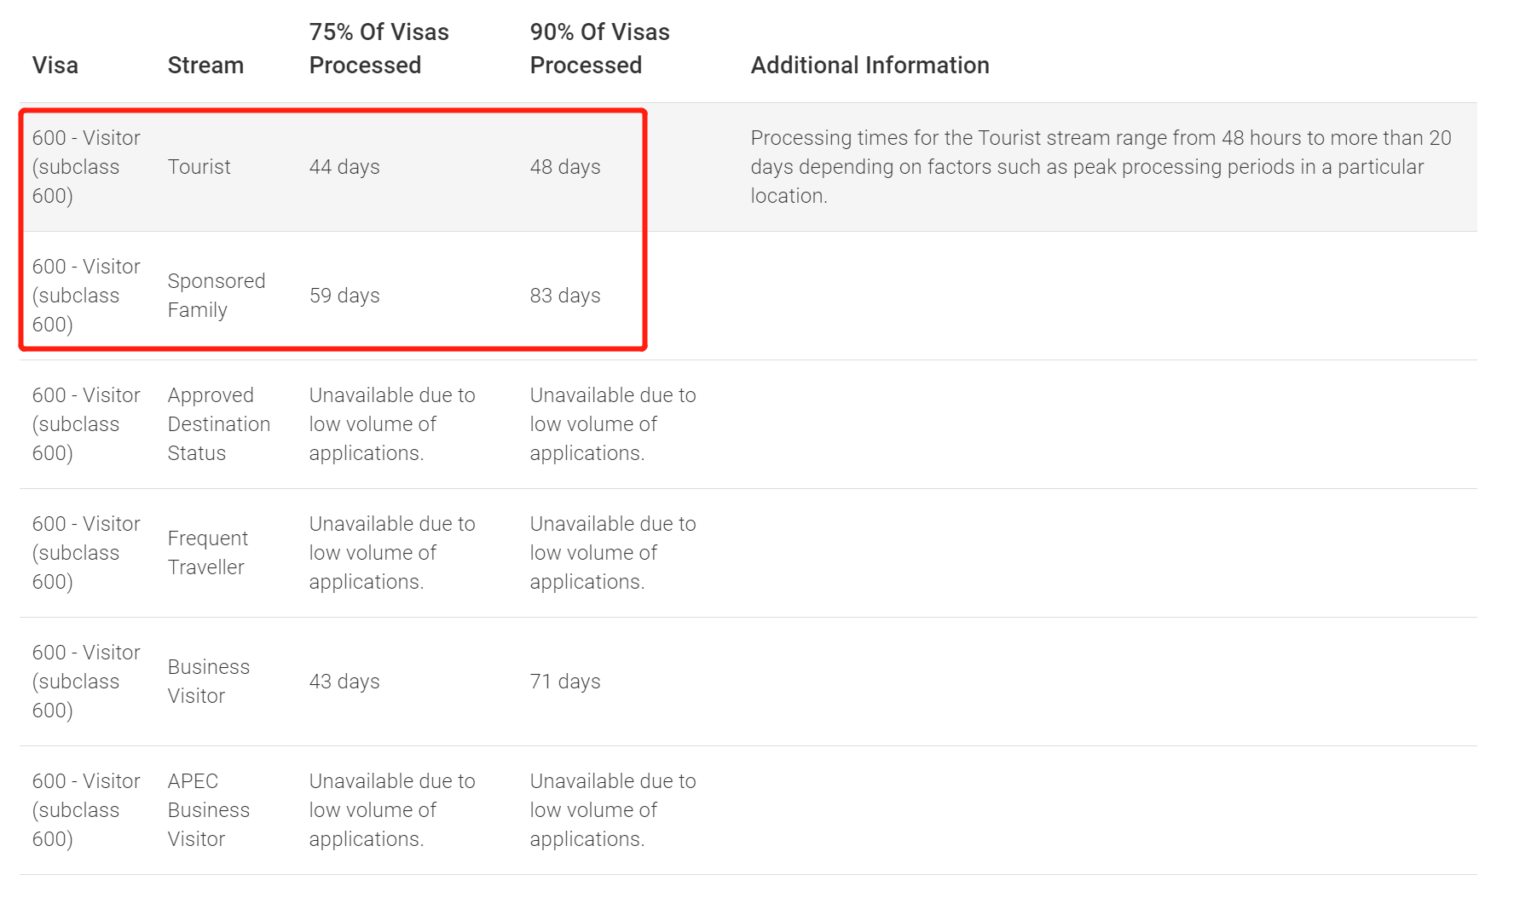Click the Additional Information column header
The width and height of the screenshot is (1514, 915).
pyautogui.click(x=870, y=66)
